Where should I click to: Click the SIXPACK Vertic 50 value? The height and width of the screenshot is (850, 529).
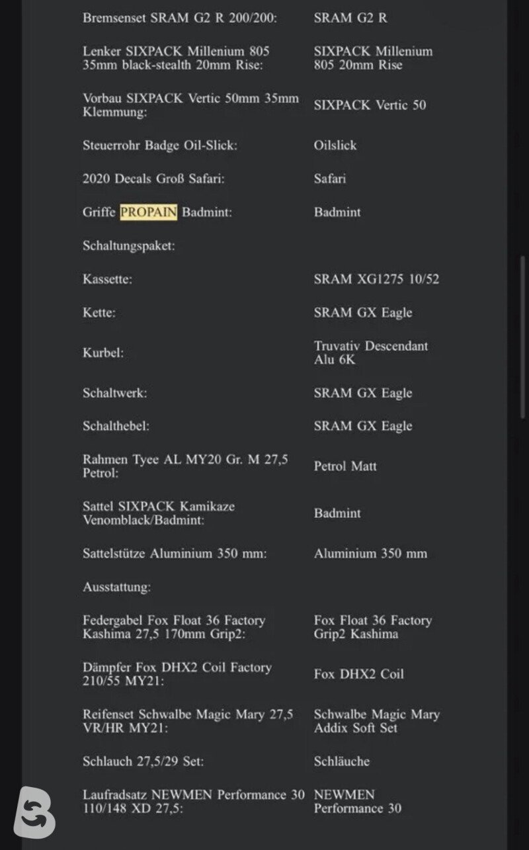(x=370, y=105)
